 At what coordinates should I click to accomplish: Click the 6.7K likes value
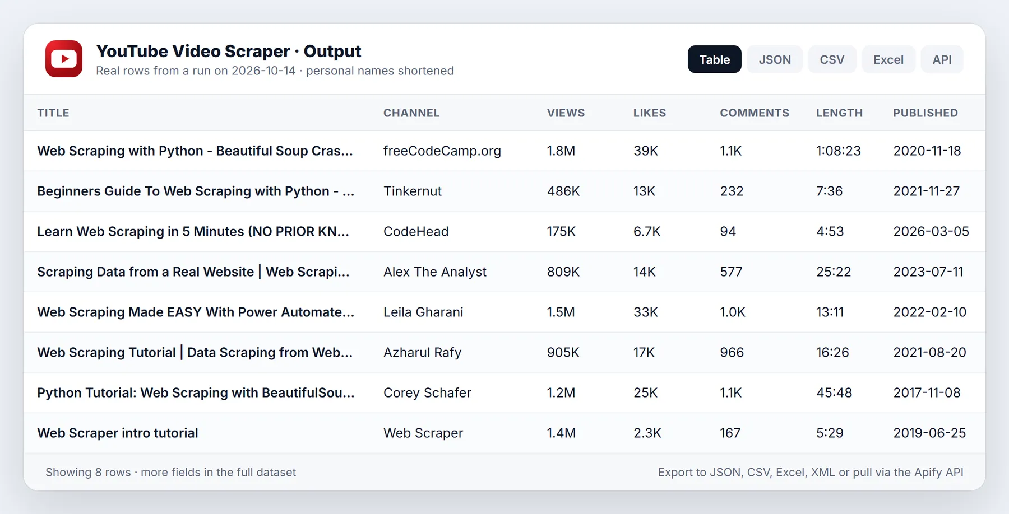tap(647, 232)
